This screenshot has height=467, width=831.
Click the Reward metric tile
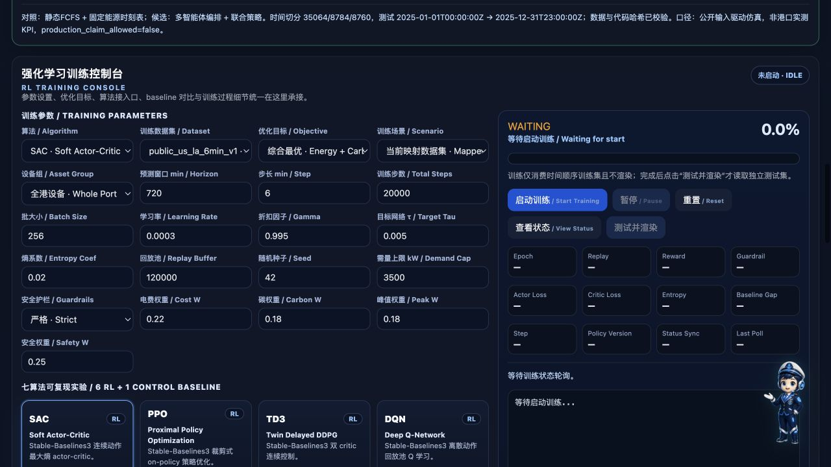pos(691,262)
